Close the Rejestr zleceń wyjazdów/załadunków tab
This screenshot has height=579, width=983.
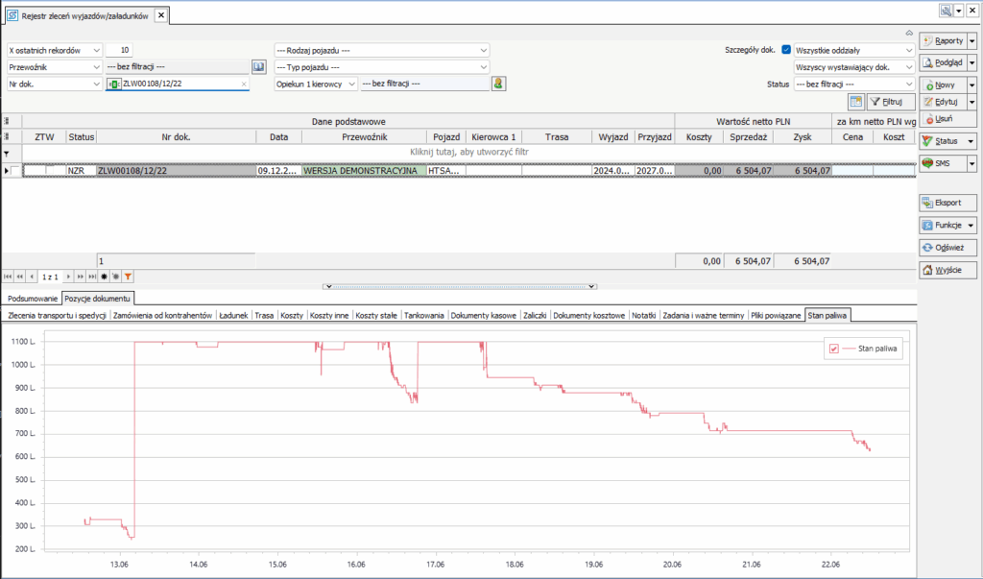(x=161, y=15)
